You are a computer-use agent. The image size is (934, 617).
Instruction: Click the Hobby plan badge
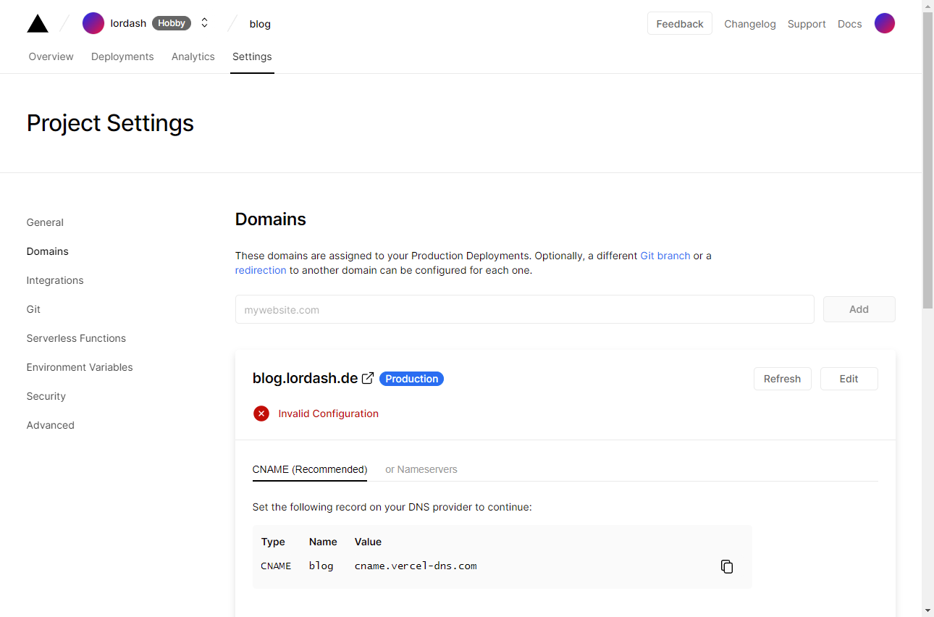coord(172,23)
